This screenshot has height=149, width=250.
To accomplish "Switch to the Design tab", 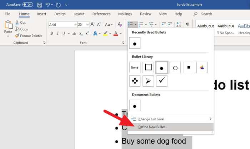I will [x=60, y=14].
